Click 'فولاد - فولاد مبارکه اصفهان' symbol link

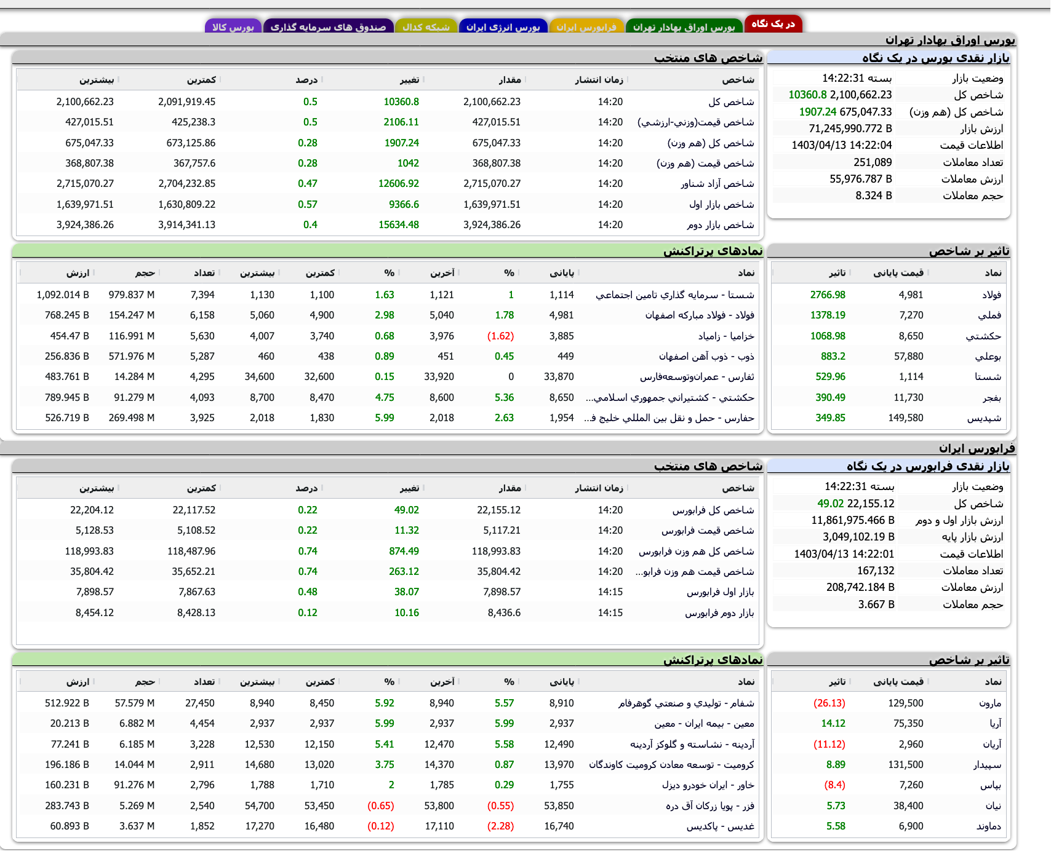click(699, 315)
